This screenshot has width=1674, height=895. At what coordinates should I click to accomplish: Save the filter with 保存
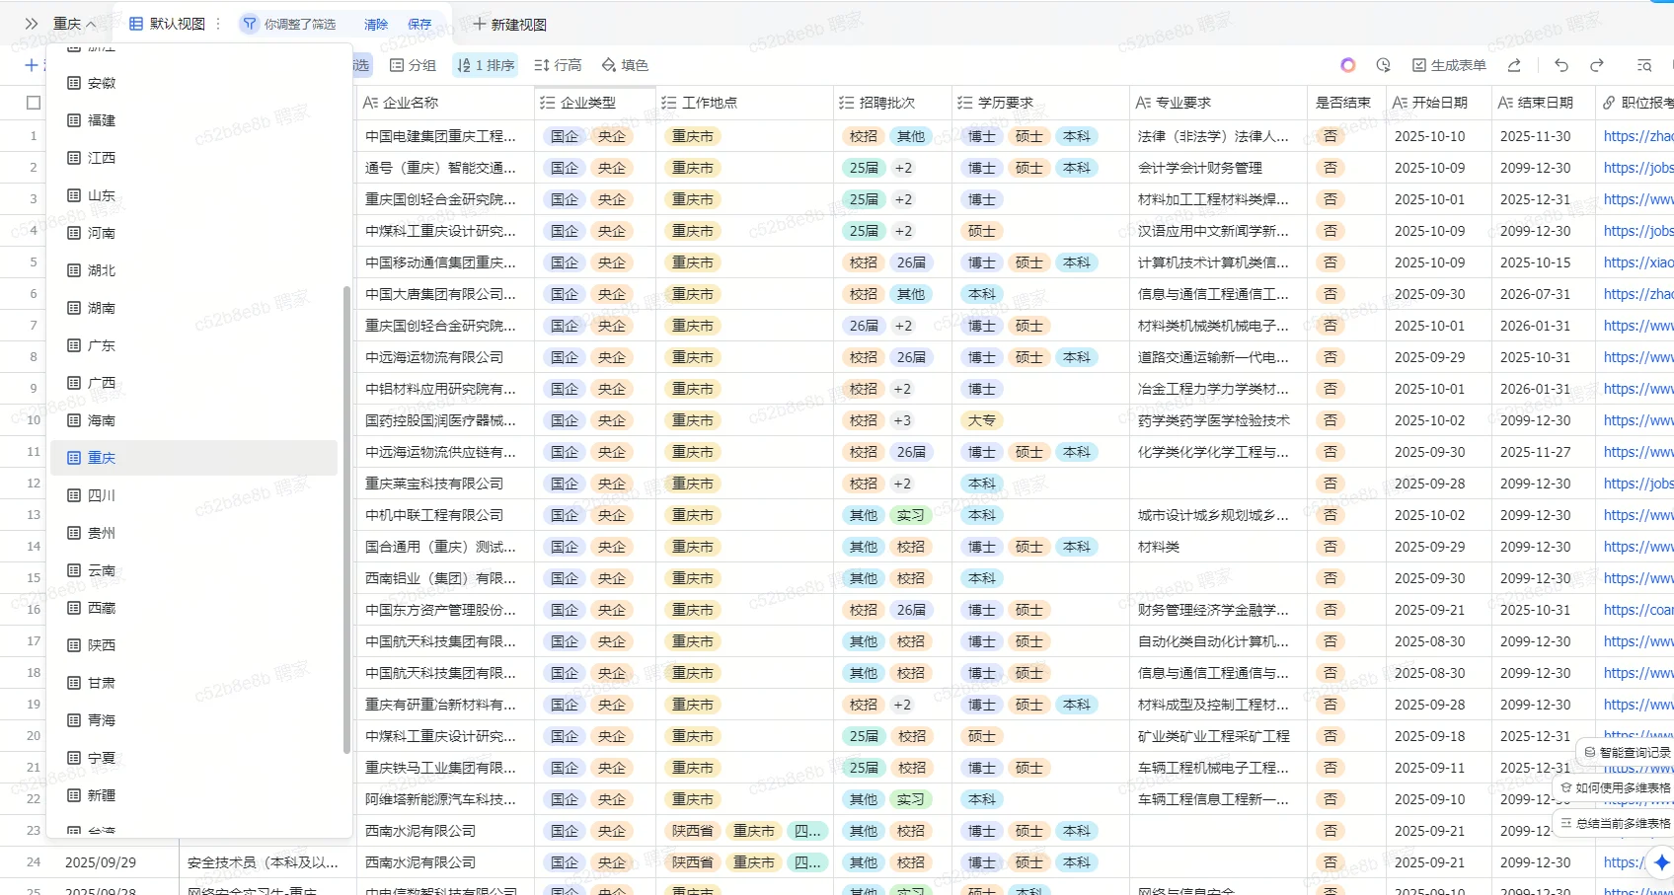click(418, 24)
